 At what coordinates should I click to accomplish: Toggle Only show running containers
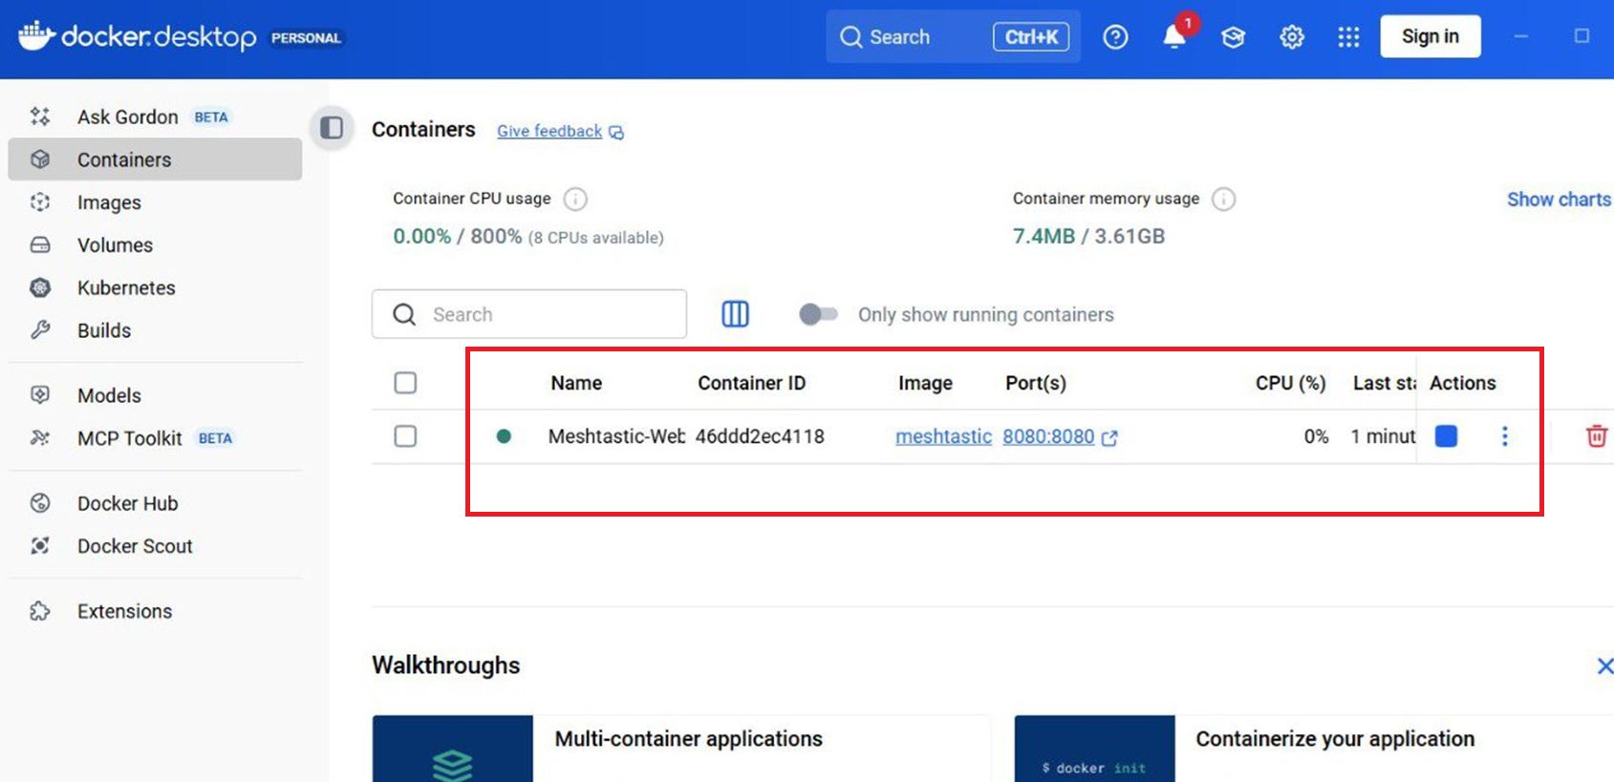coord(818,314)
